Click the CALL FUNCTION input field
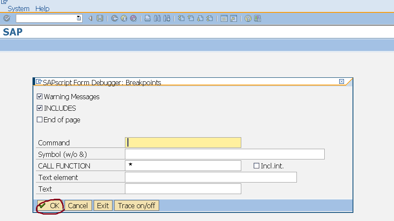394x221 pixels. tap(183, 165)
